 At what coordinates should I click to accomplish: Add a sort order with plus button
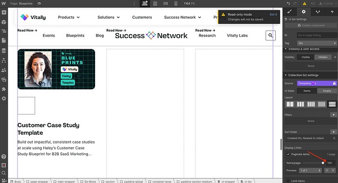[334, 132]
